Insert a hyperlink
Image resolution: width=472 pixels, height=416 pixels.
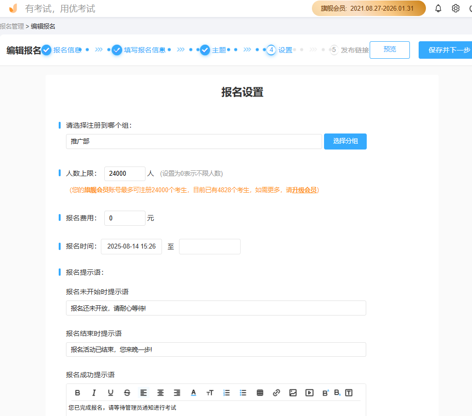[x=277, y=393]
